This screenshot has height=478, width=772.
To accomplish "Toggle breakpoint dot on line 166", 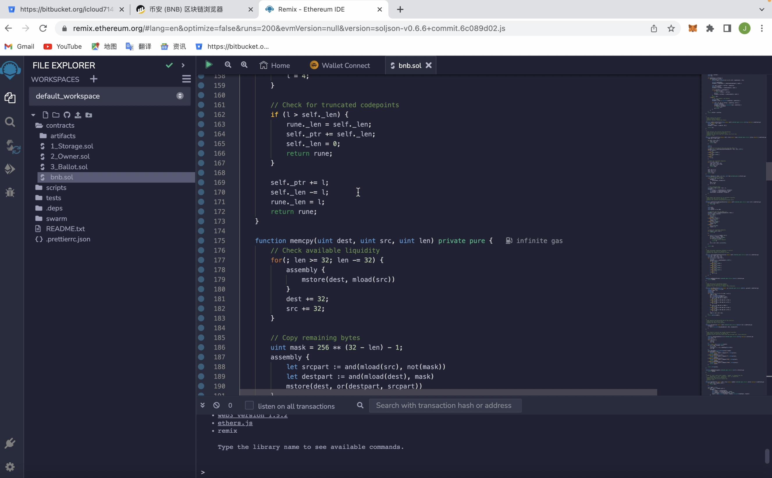I will (x=201, y=153).
